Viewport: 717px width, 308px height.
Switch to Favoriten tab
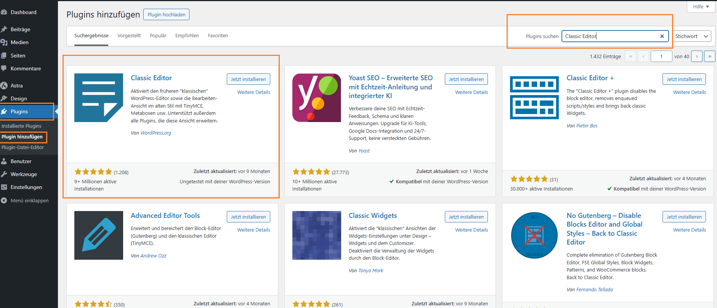pyautogui.click(x=218, y=36)
